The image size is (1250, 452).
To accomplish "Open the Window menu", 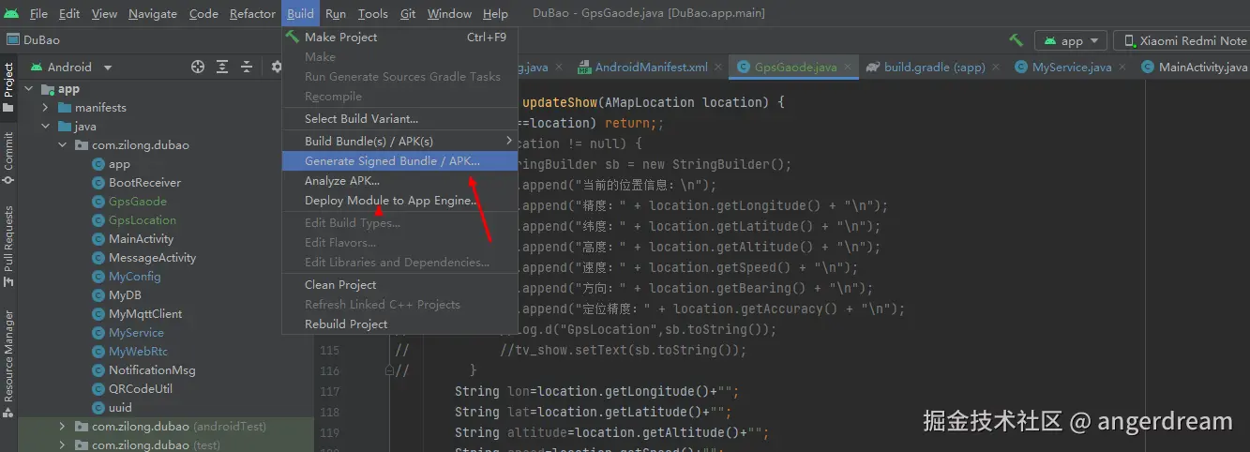I will point(449,13).
